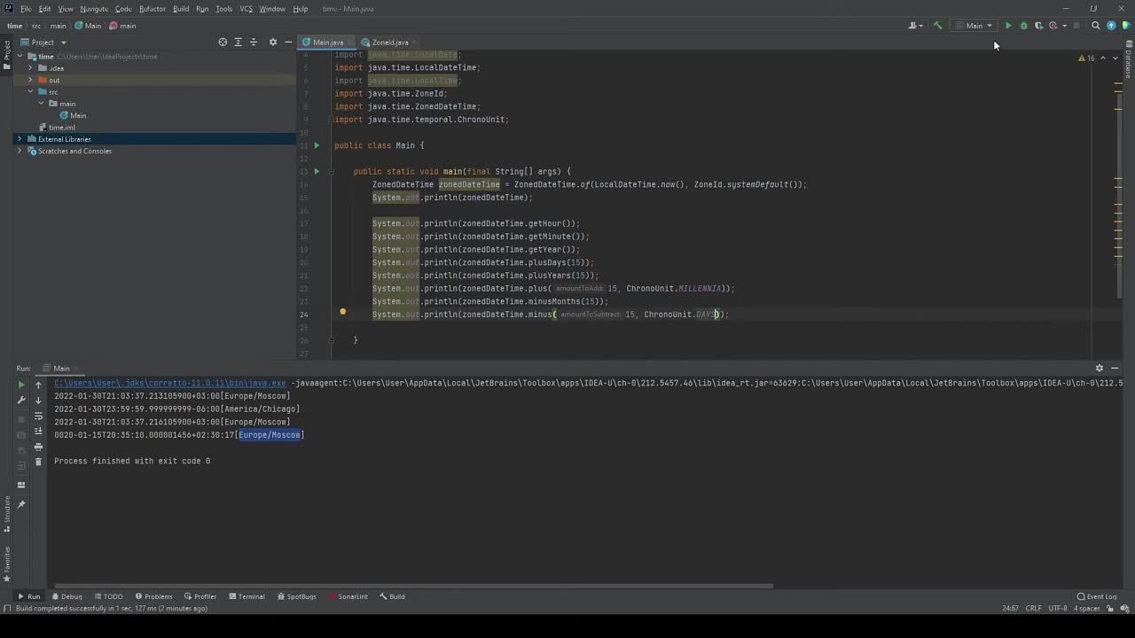Click the locate file crosshair in Project panel

223,43
